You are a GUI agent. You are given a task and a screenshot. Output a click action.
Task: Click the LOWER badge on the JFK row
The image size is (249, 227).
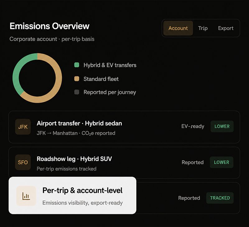coord(222,126)
